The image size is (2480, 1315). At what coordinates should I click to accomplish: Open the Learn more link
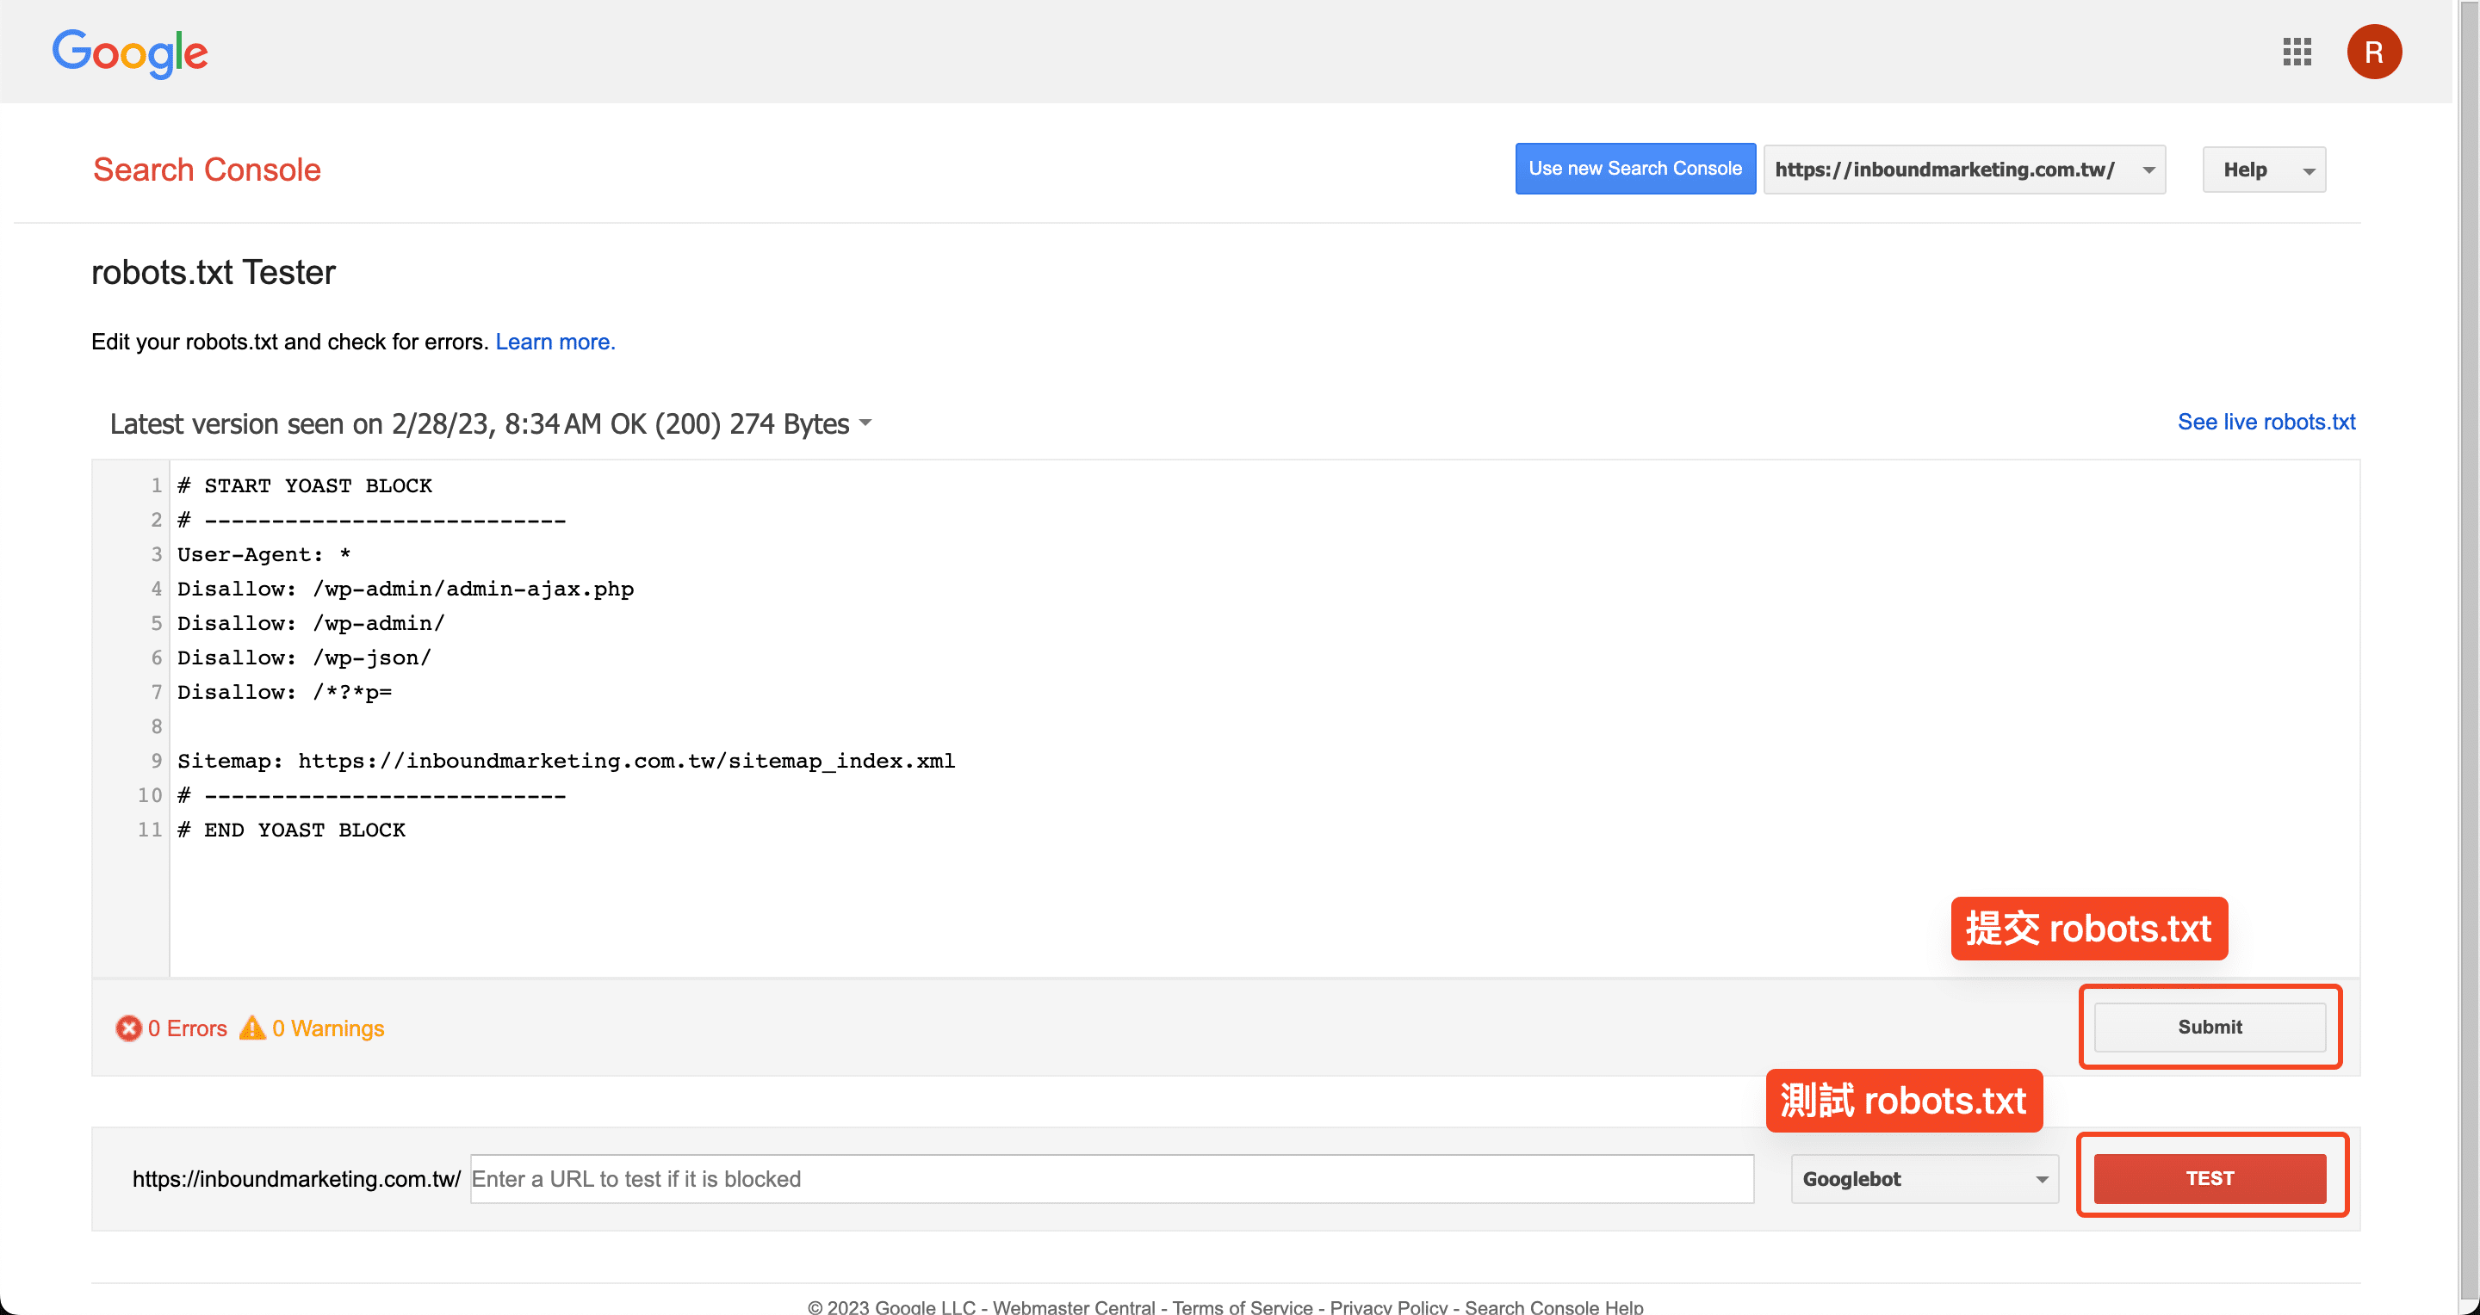point(555,342)
